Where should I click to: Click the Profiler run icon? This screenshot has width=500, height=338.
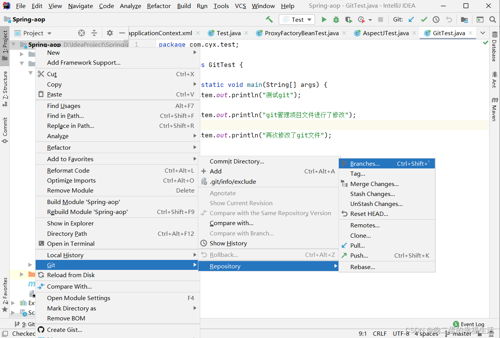pyautogui.click(x=361, y=20)
